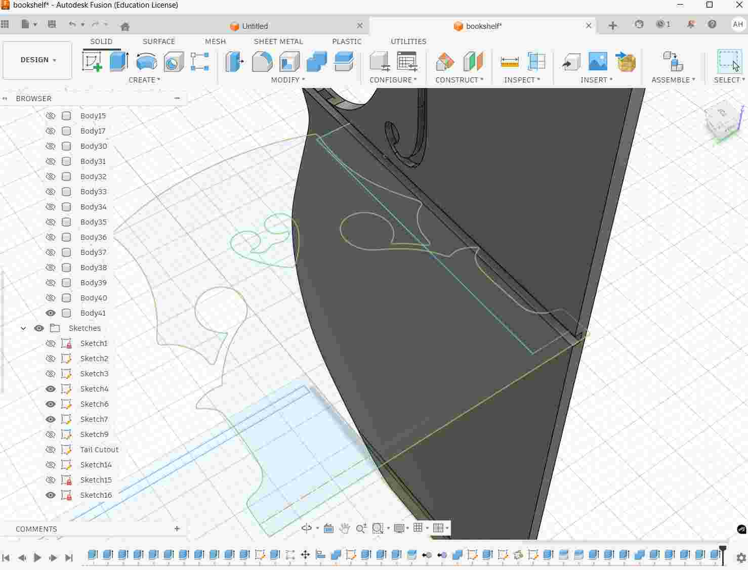Hide Body41 using its eye icon
The width and height of the screenshot is (748, 570).
click(51, 313)
